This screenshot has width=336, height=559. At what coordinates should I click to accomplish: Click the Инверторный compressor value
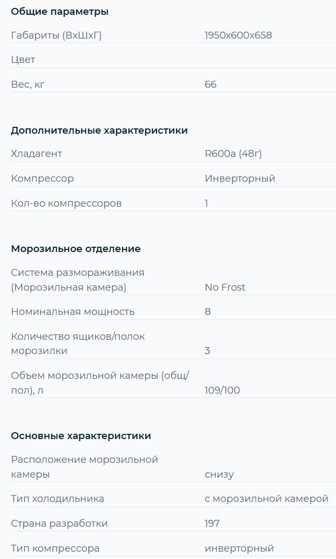point(240,178)
